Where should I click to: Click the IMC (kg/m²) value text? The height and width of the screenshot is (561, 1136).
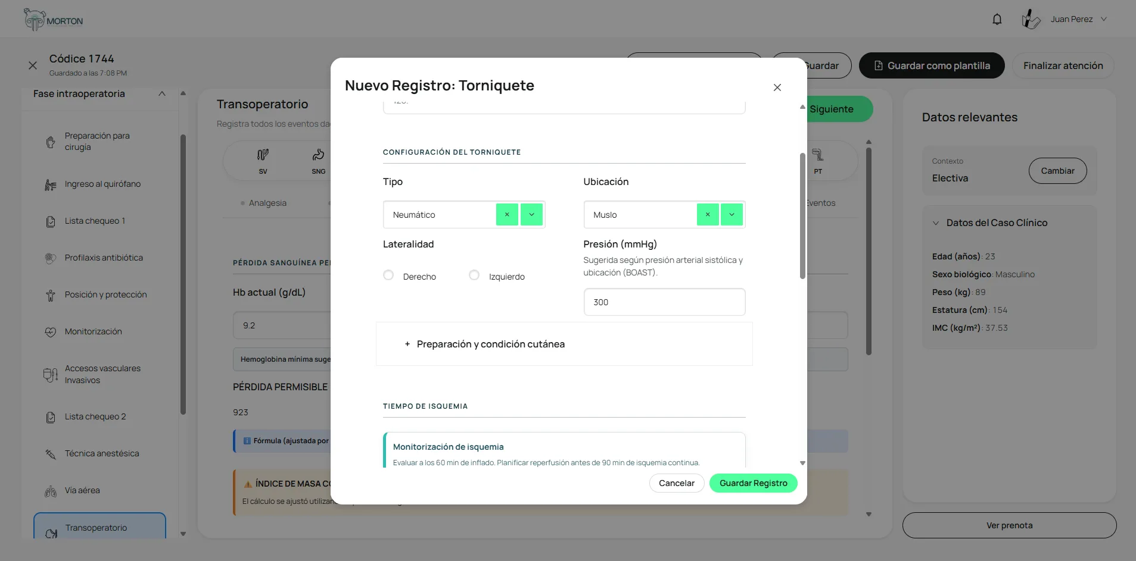click(x=997, y=328)
